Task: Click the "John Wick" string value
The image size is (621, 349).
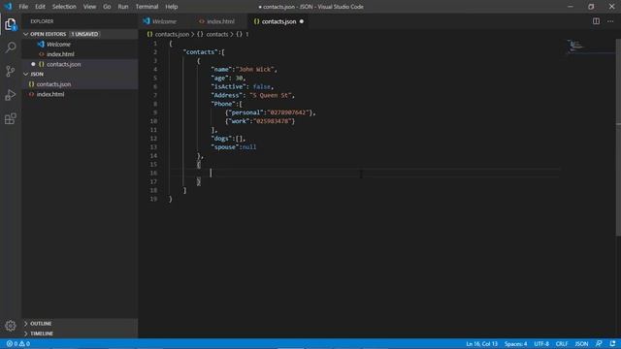Action: pyautogui.click(x=255, y=69)
